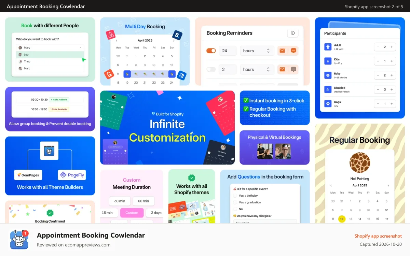Select the 'No' radio option
Image resolution: width=410 pixels, height=256 pixels.
point(235,209)
